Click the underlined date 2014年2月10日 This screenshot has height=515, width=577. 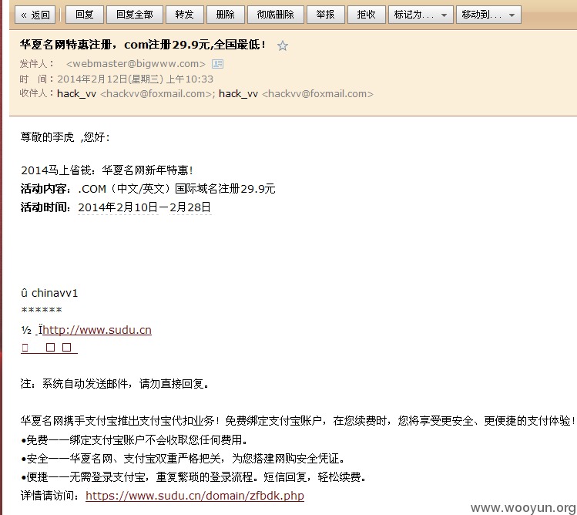pos(118,207)
